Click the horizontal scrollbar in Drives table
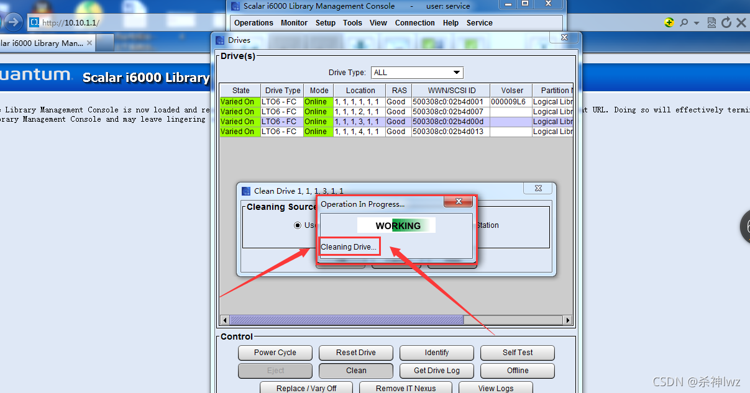This screenshot has height=393, width=750. click(x=346, y=320)
